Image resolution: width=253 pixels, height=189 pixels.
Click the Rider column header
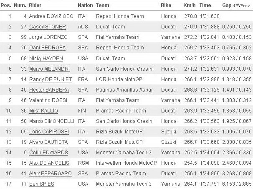[35, 5]
